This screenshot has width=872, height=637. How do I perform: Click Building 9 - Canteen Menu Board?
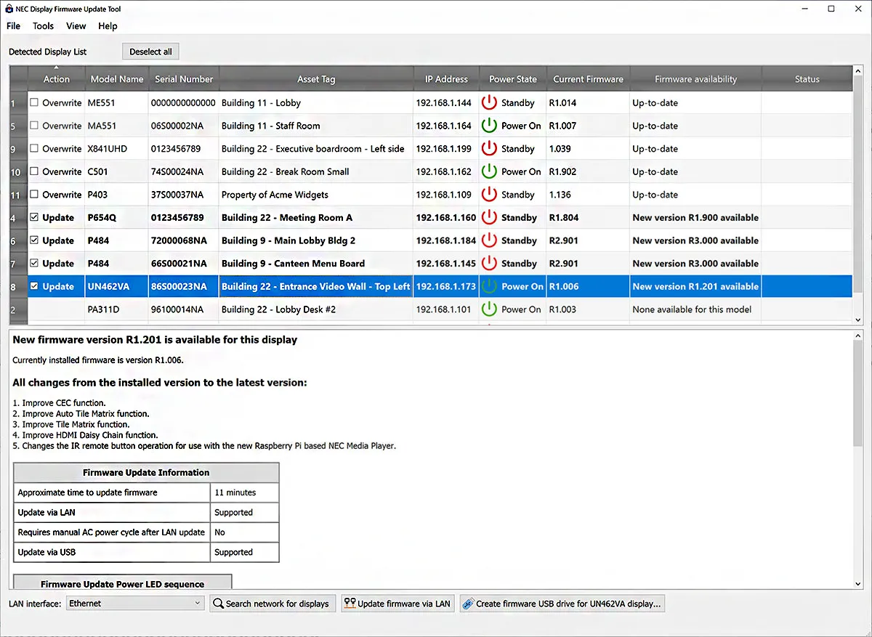pyautogui.click(x=293, y=264)
